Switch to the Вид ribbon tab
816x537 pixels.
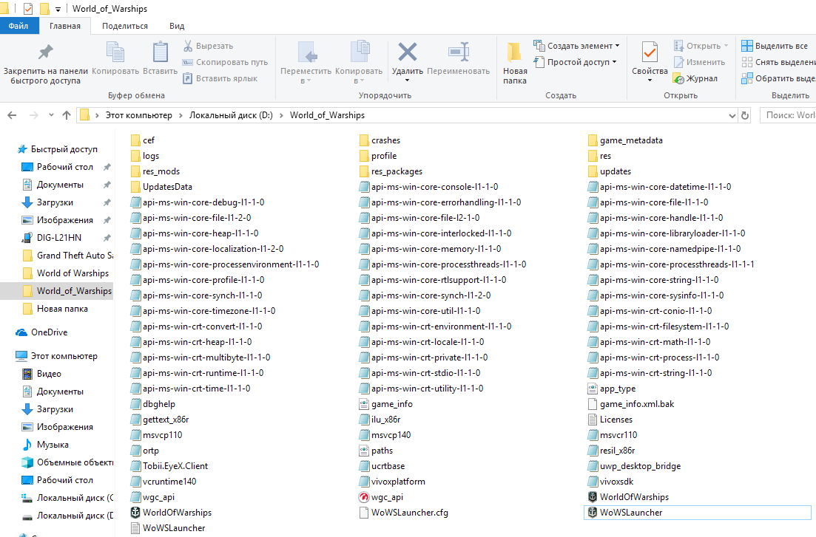point(177,26)
